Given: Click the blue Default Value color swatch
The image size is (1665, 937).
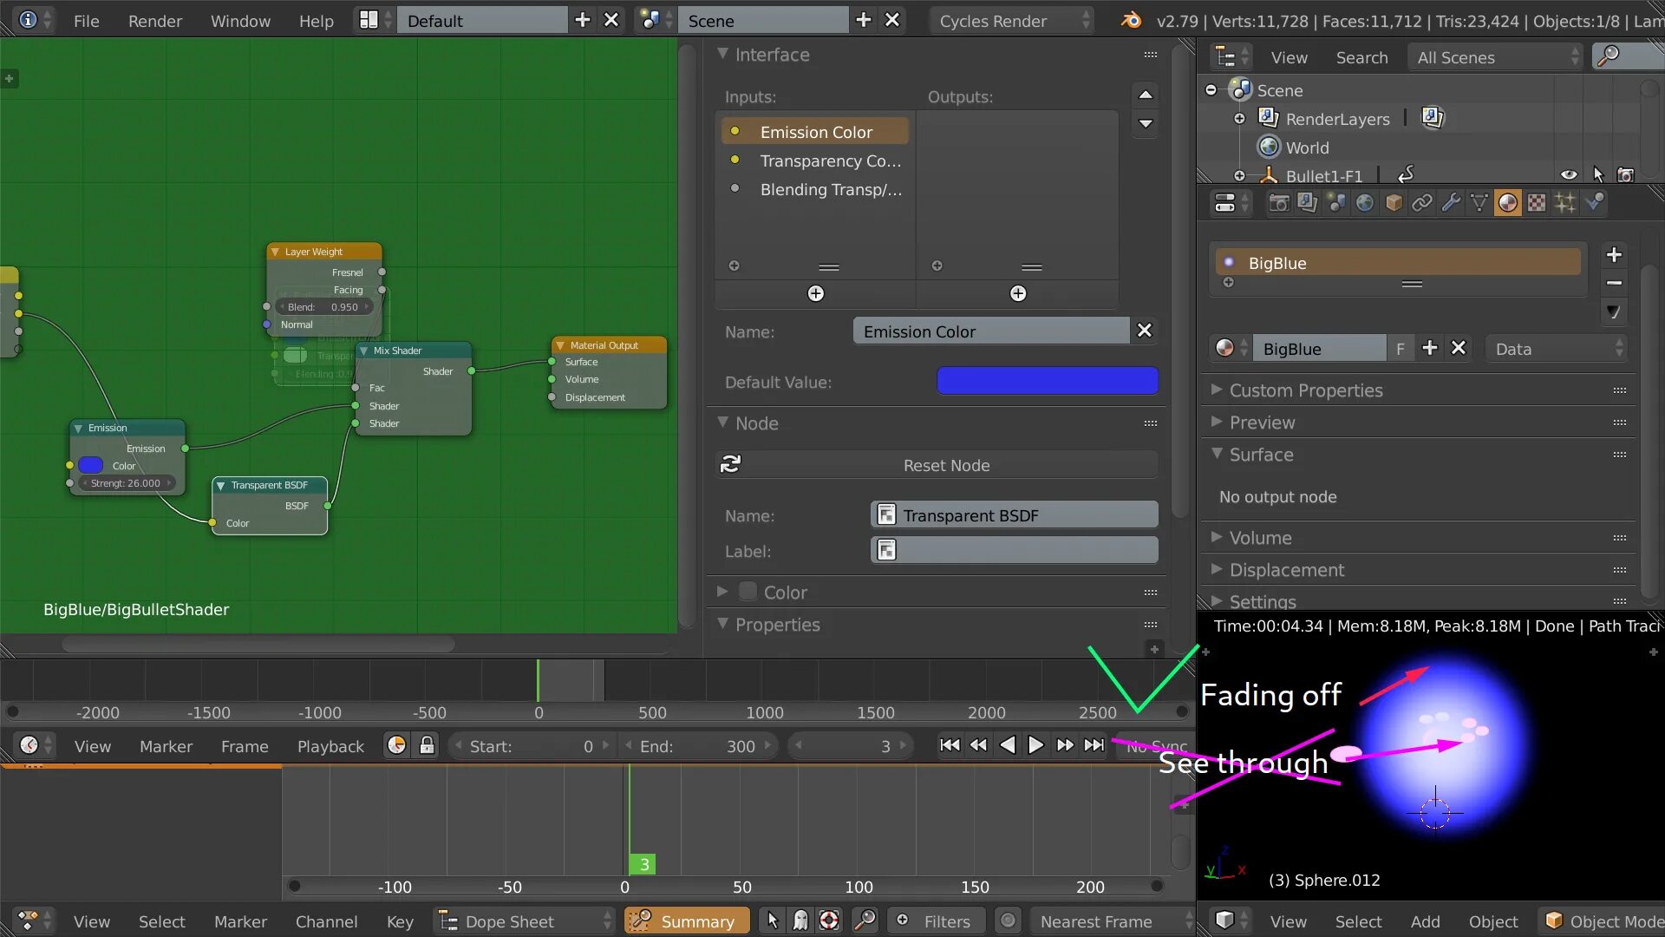Looking at the screenshot, I should pos(1047,382).
